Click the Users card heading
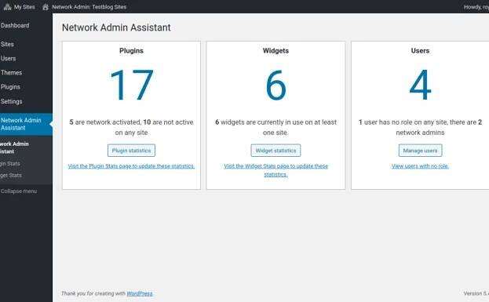Viewport: 489px width, 302px height. tap(420, 51)
